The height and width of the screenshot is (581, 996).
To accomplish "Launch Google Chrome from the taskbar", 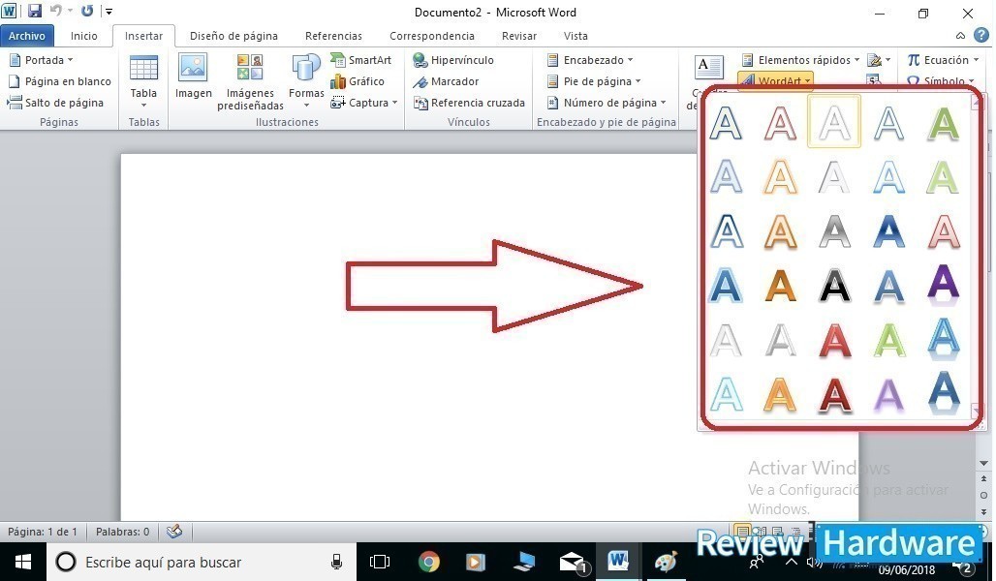I will coord(429,562).
